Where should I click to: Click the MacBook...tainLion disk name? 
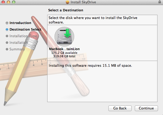[64, 49]
